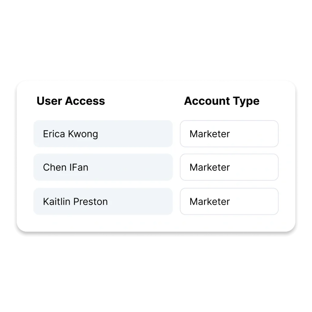Click the Account Type column header
The height and width of the screenshot is (312, 312).
(x=222, y=101)
